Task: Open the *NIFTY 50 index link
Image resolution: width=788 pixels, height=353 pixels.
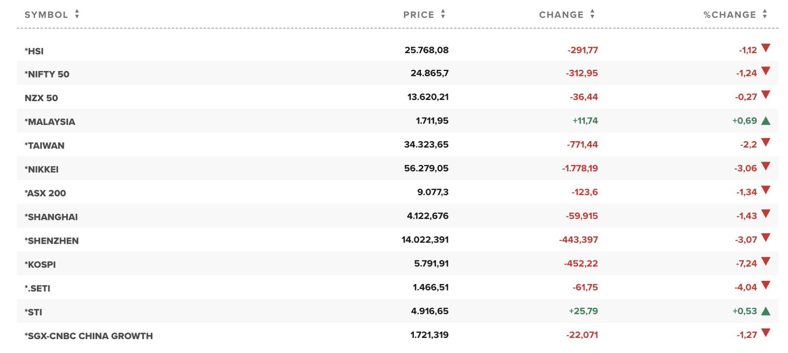Action: pyautogui.click(x=47, y=74)
